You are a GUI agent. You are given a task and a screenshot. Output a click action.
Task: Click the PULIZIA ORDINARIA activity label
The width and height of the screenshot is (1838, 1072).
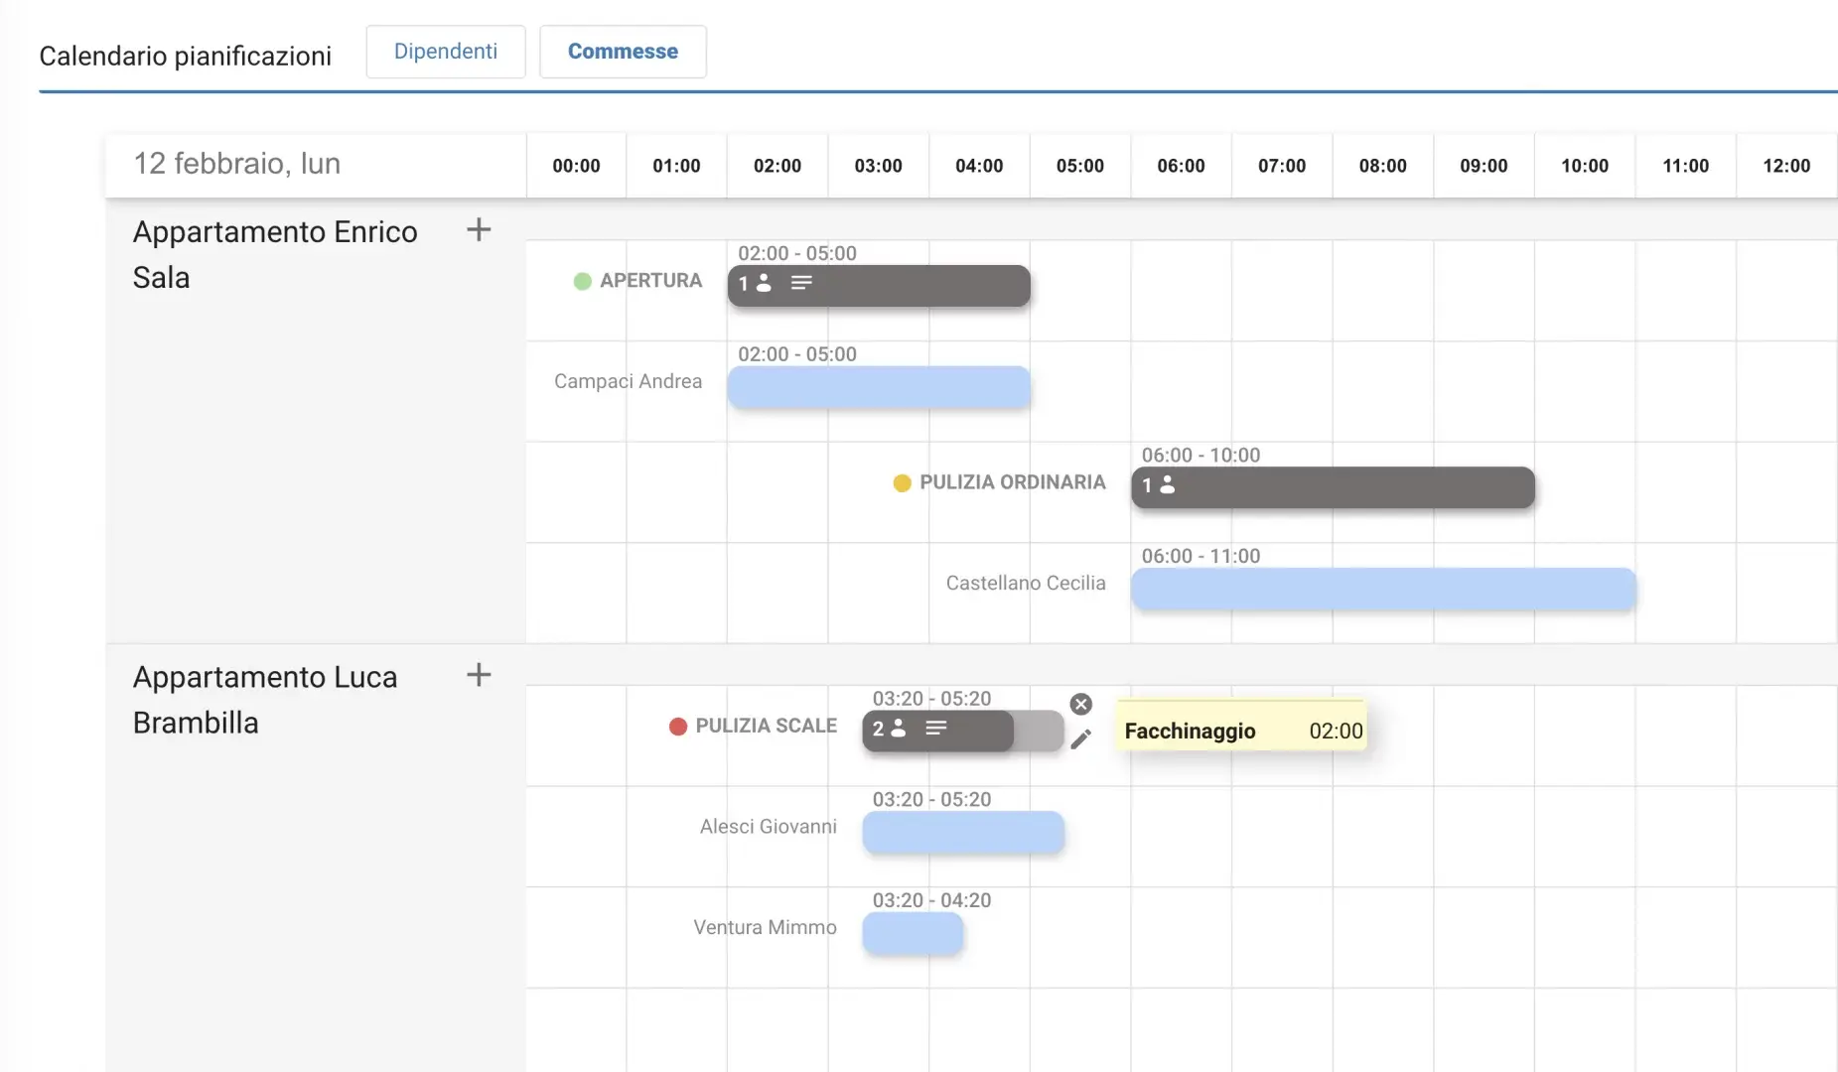[x=1012, y=482]
